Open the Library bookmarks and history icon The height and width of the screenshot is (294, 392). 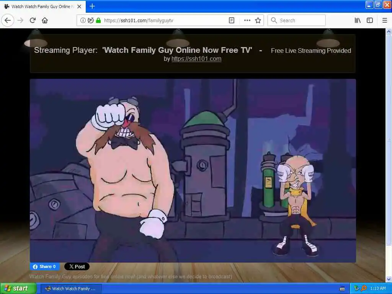point(358,21)
